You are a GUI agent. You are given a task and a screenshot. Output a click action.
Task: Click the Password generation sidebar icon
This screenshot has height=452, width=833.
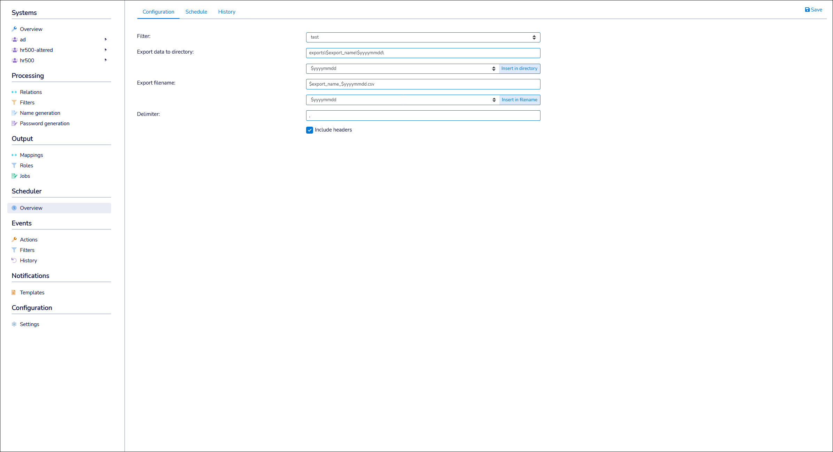click(x=14, y=124)
